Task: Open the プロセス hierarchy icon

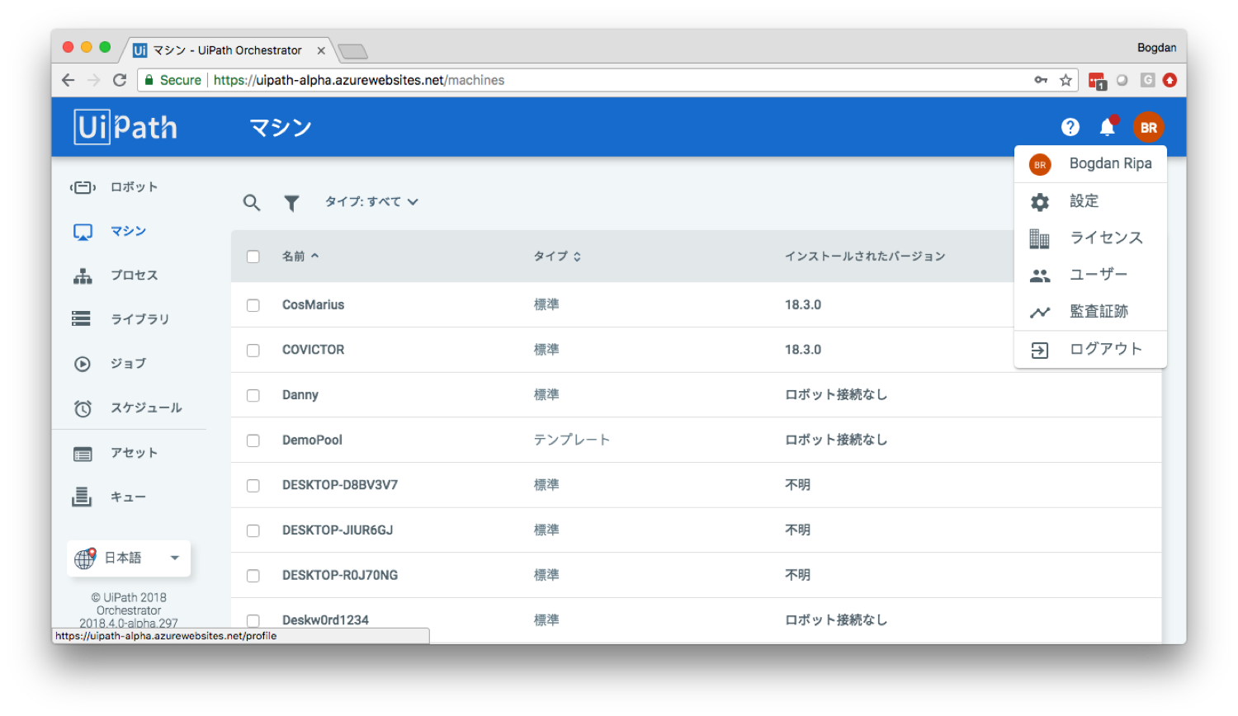Action: [x=83, y=276]
